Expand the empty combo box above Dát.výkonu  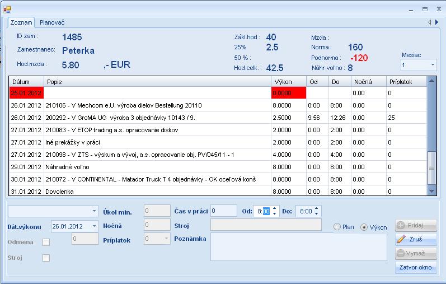coord(94,211)
